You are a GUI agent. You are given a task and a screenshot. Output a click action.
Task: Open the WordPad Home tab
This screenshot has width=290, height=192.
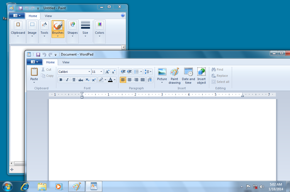pos(50,62)
